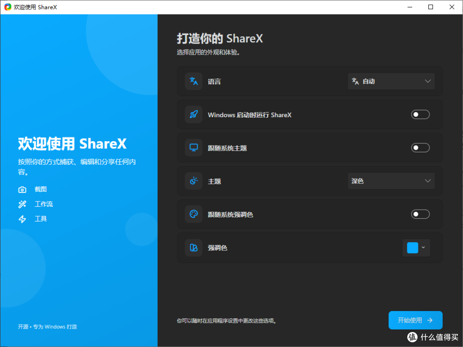Image resolution: width=463 pixels, height=347 pixels.
Task: Click the monitor icon for system theme
Action: [x=194, y=148]
